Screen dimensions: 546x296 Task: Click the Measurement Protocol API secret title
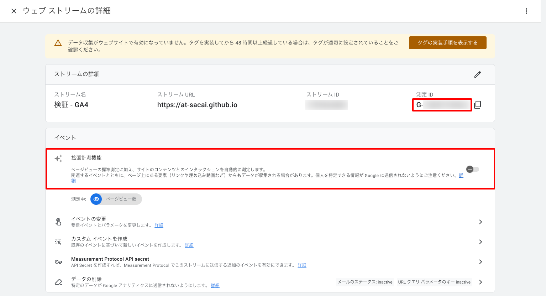point(110,259)
